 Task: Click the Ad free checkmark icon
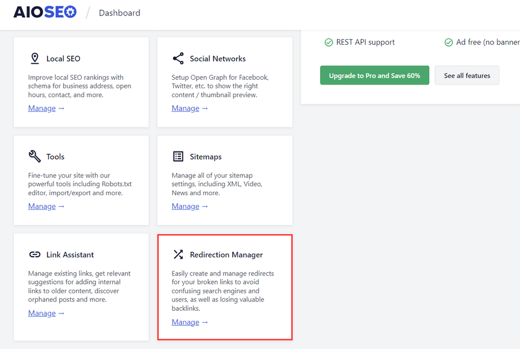point(449,42)
